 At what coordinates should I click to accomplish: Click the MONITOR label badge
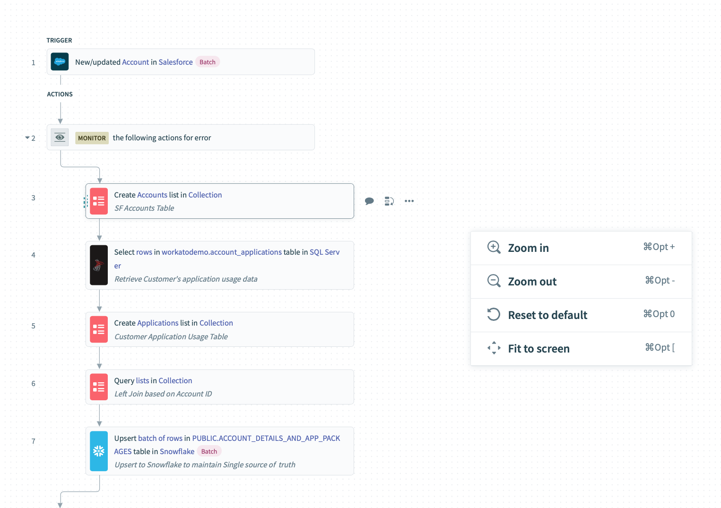(92, 138)
